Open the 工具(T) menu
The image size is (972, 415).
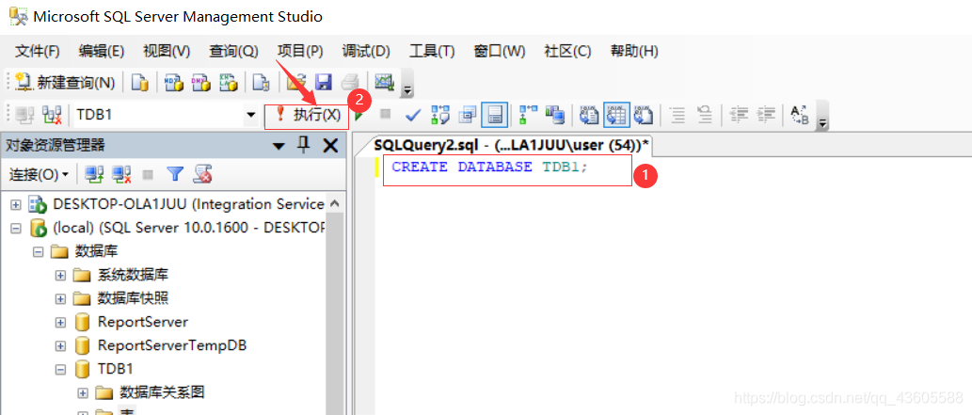(x=432, y=51)
